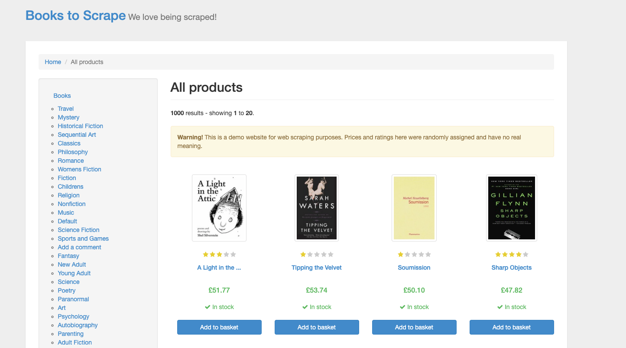
Task: Add A Light in the Attic to basket
Action: coord(219,327)
